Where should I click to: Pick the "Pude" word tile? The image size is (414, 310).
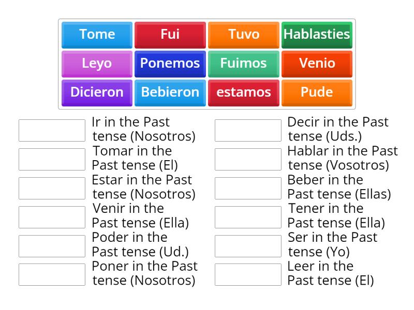pos(317,92)
